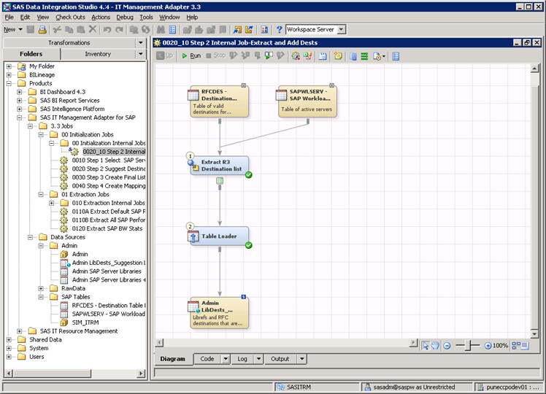
Task: Click the blue details table icon at toolbar end
Action: (x=396, y=56)
